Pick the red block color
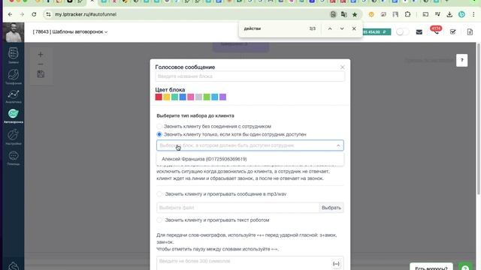Screen dimensions: 481x270 pos(159,97)
